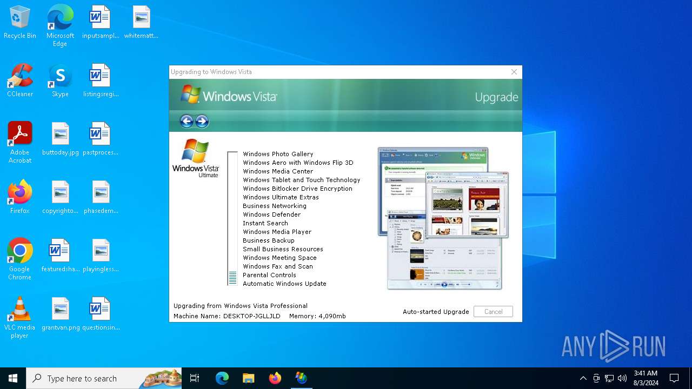The width and height of the screenshot is (692, 389).
Task: Click the taskbar search box
Action: [104, 378]
